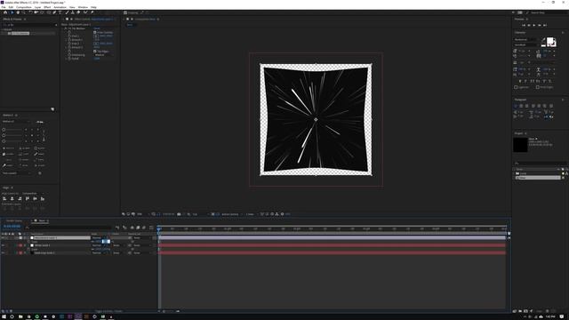This screenshot has width=569, height=320.
Task: Select the Puppet Pin tool
Action: pyautogui.click(x=92, y=12)
